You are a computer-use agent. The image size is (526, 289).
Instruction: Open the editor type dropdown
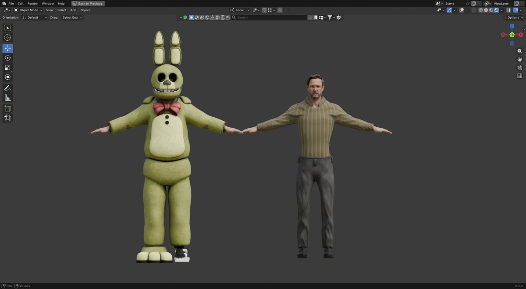point(7,10)
